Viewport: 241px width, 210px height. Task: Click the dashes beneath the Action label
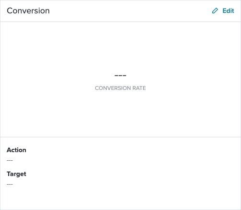click(x=10, y=160)
